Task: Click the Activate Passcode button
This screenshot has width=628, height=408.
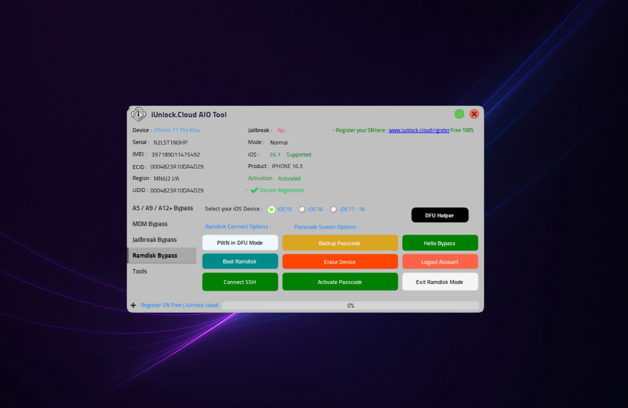Action: (x=340, y=282)
